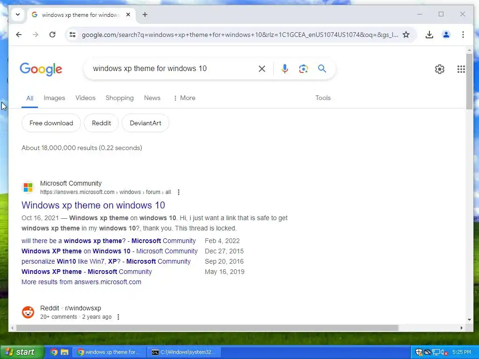Clear the Google search box text
Screen dimensions: 479x359
262,69
